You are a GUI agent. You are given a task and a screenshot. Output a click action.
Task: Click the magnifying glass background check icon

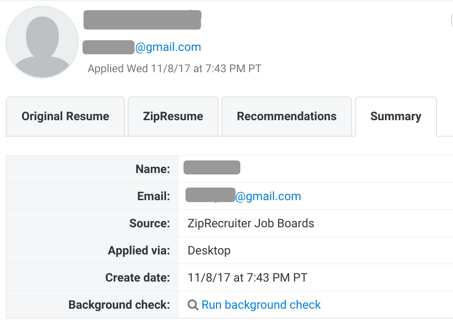point(192,304)
